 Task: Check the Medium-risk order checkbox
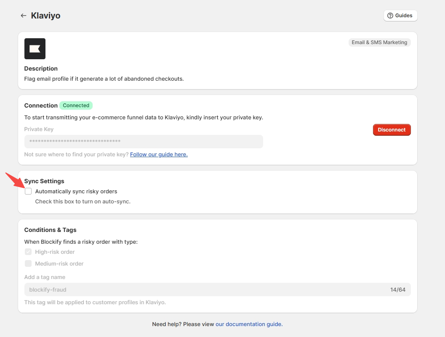[x=28, y=264]
